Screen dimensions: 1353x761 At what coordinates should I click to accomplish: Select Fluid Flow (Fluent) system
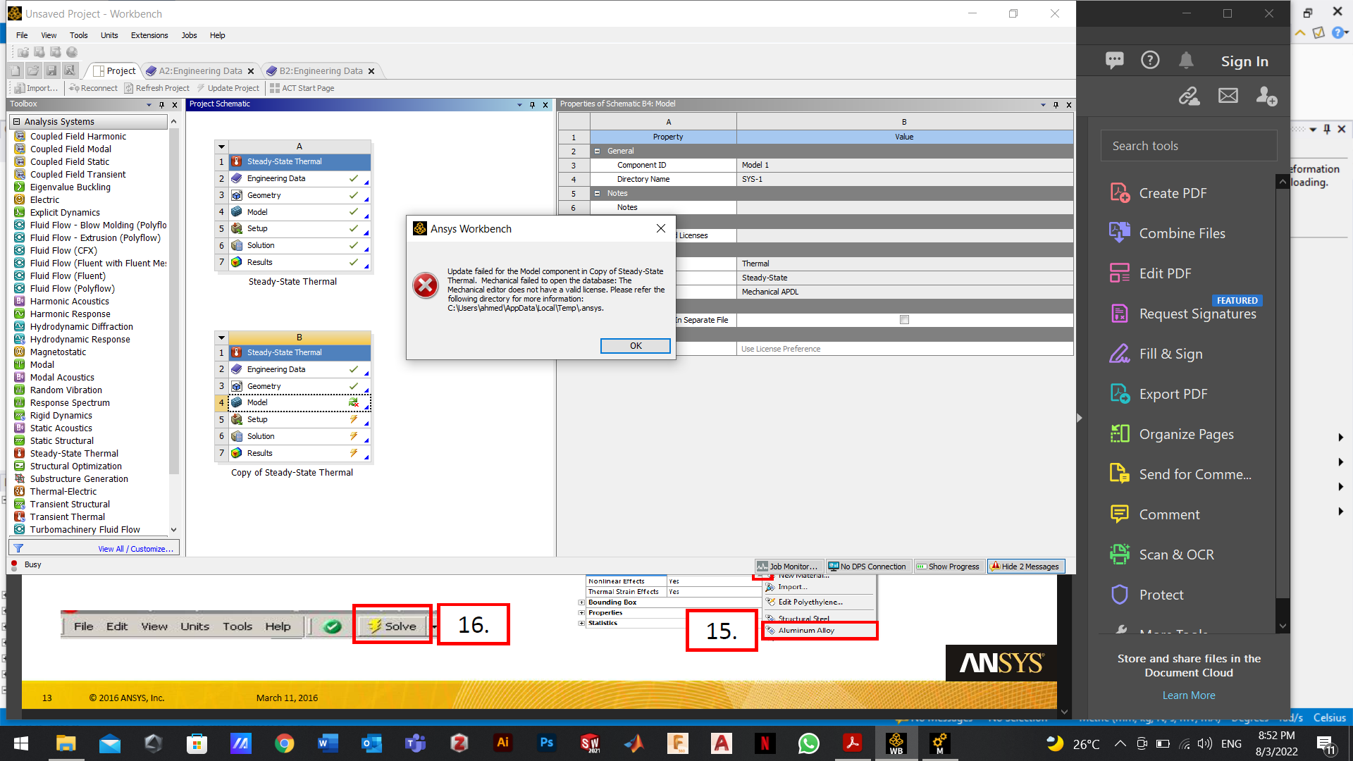pyautogui.click(x=68, y=276)
